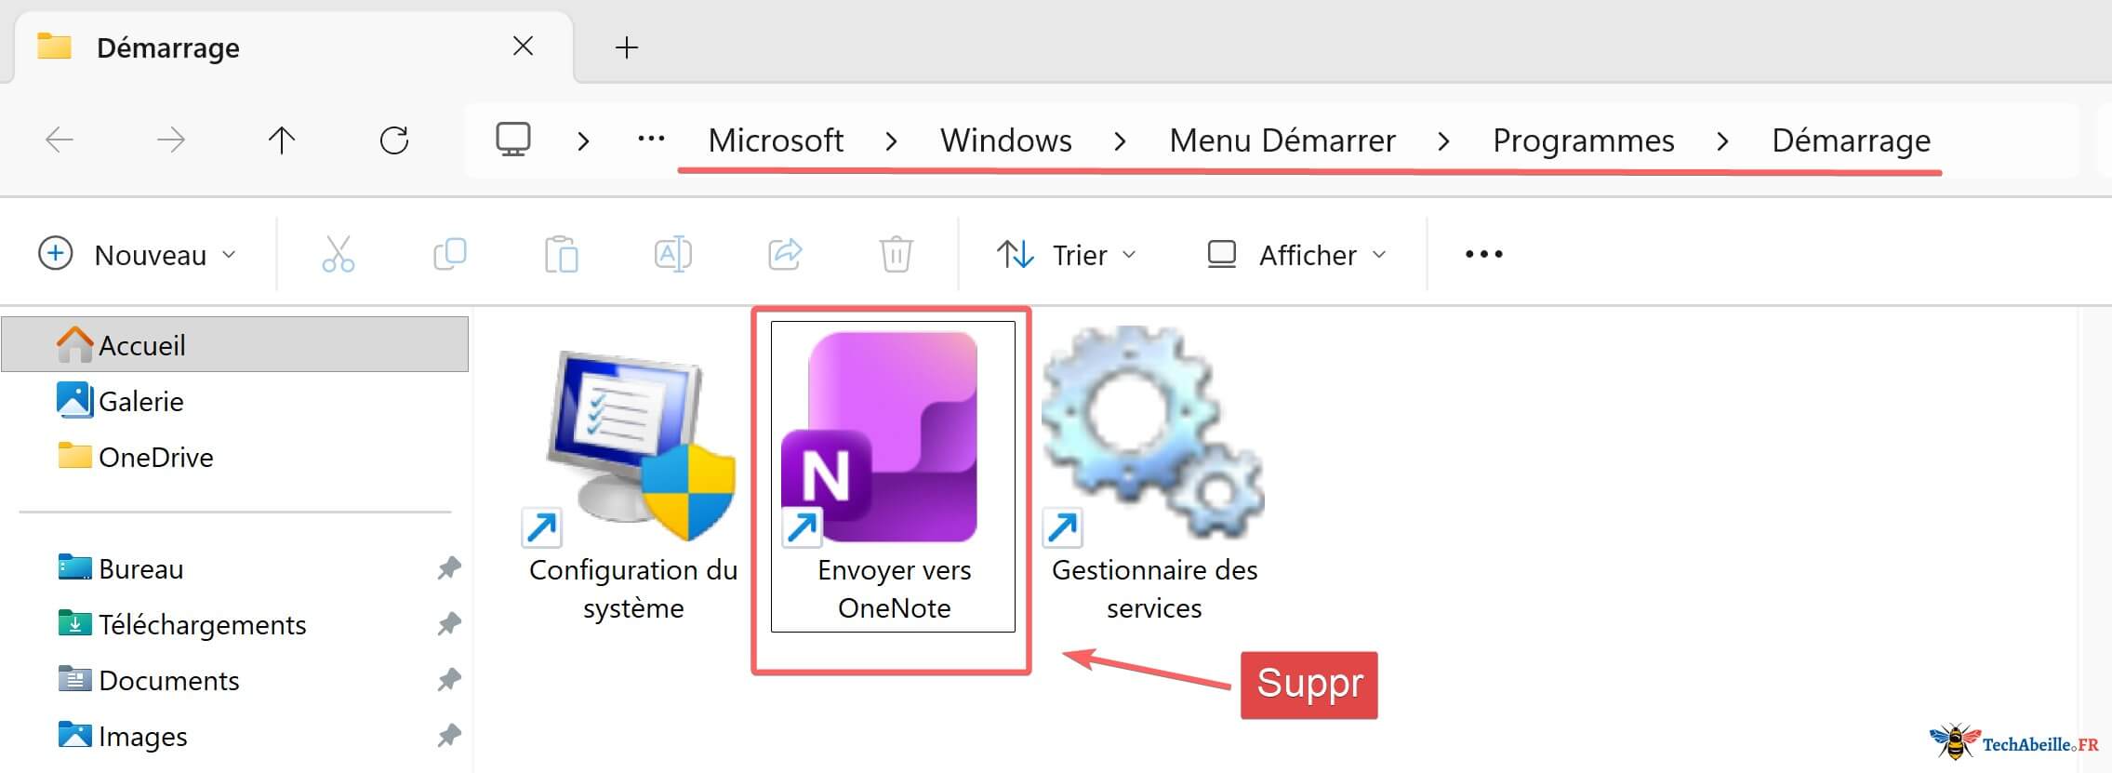Click the Share icon in the toolbar
The width and height of the screenshot is (2112, 773).
click(x=786, y=253)
